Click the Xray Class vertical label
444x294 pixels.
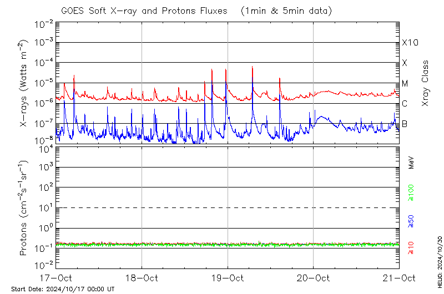pos(425,83)
